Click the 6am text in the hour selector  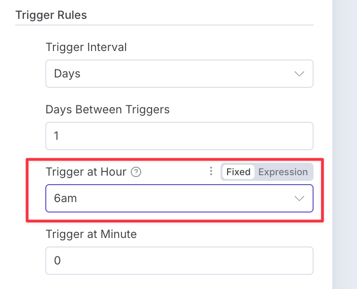65,198
